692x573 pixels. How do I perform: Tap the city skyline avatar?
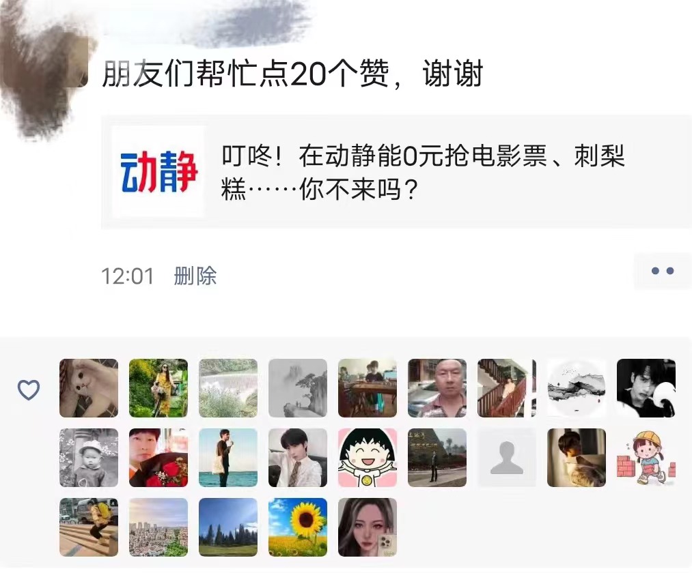(158, 527)
